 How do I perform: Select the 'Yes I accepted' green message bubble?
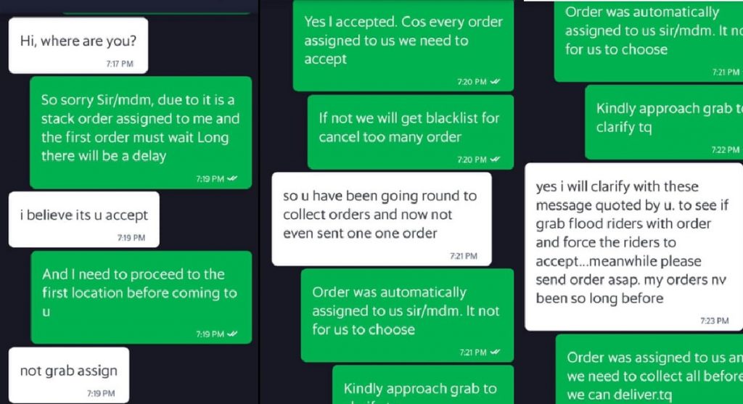[403, 46]
